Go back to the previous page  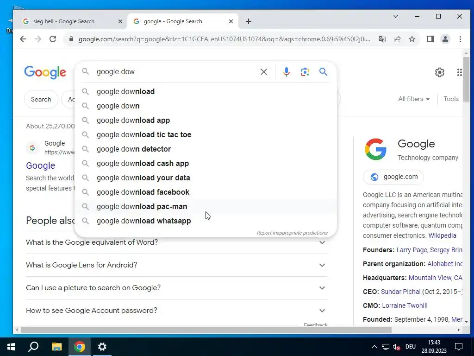(x=23, y=39)
